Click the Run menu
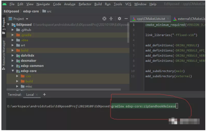207x131 pixels. point(108,4)
